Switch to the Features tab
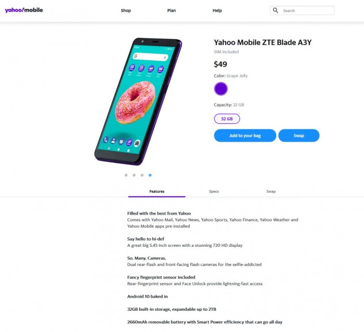 [157, 192]
